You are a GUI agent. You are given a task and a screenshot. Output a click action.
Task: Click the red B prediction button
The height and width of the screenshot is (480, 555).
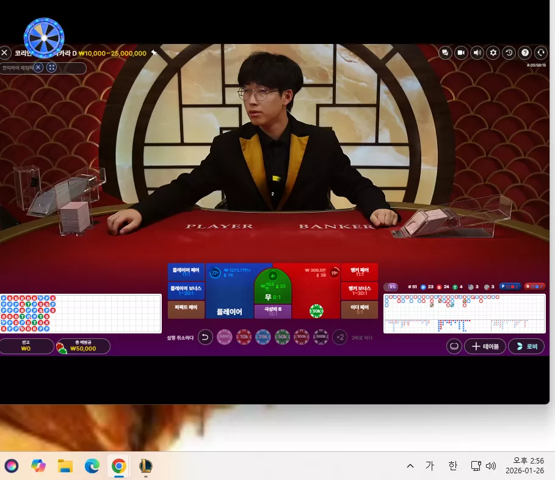point(535,286)
